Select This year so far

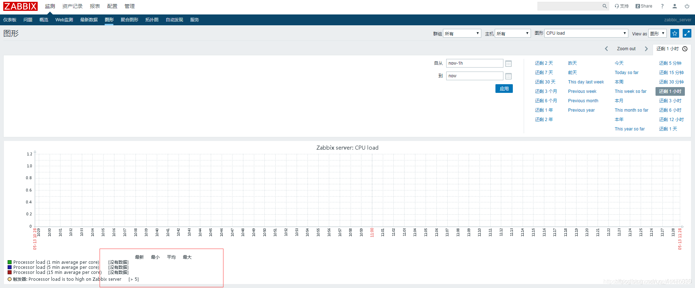click(630, 129)
